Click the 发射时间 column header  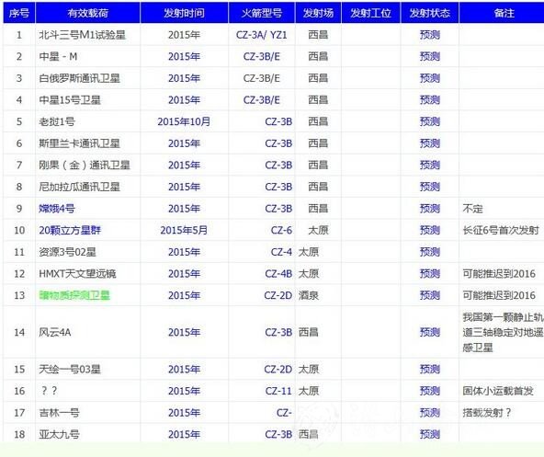184,13
